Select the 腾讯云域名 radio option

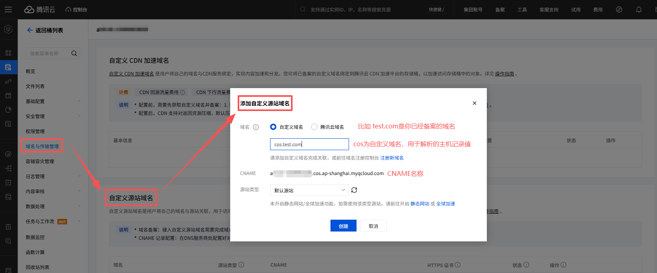coord(314,127)
